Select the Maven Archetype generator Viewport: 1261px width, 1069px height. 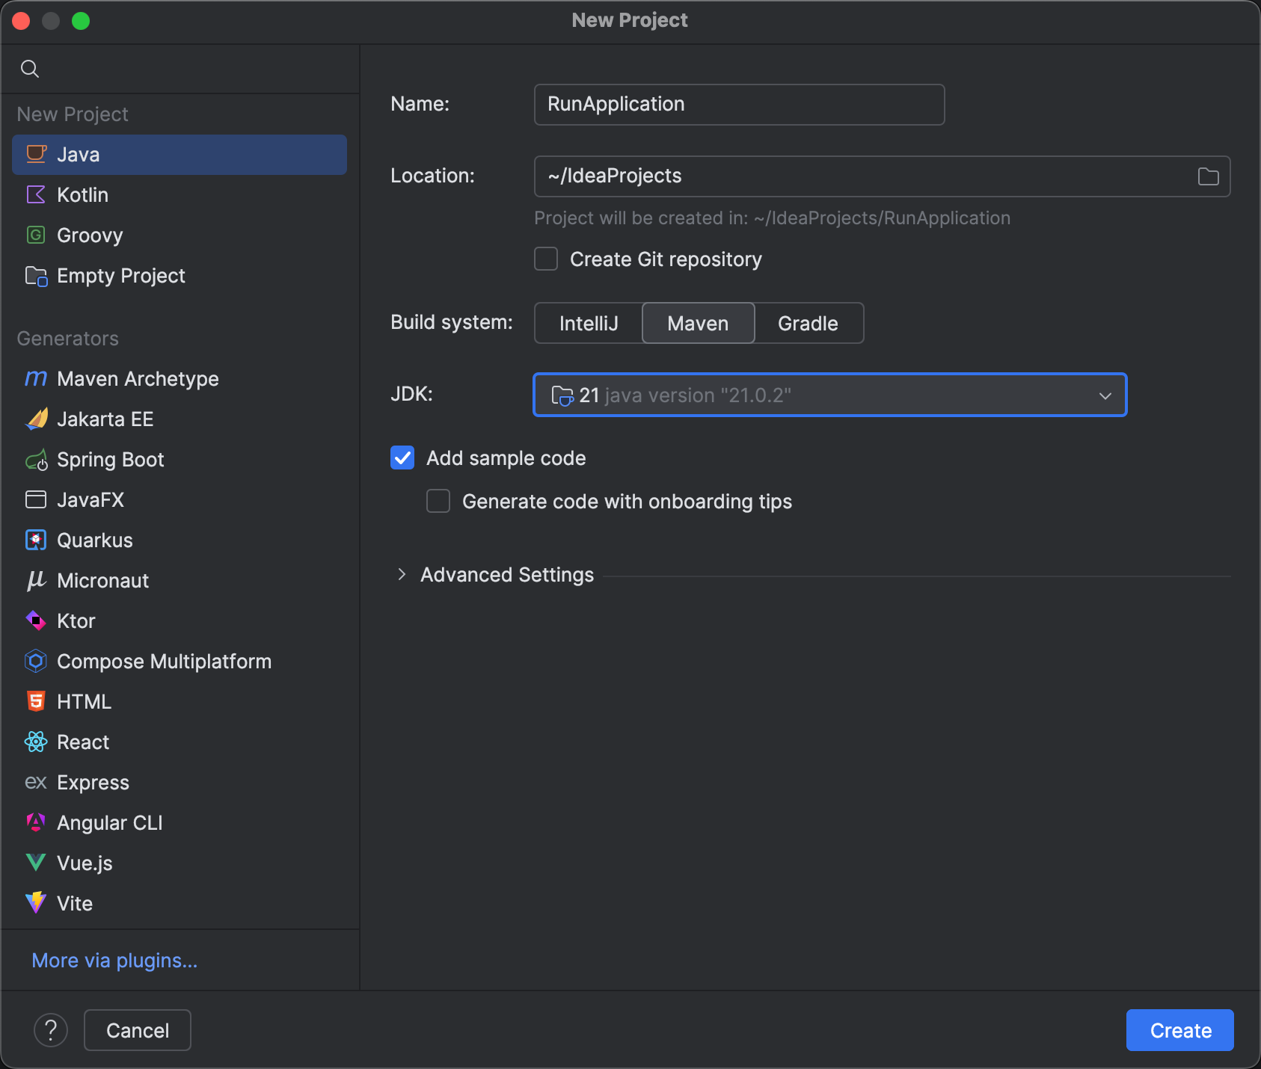coord(137,378)
